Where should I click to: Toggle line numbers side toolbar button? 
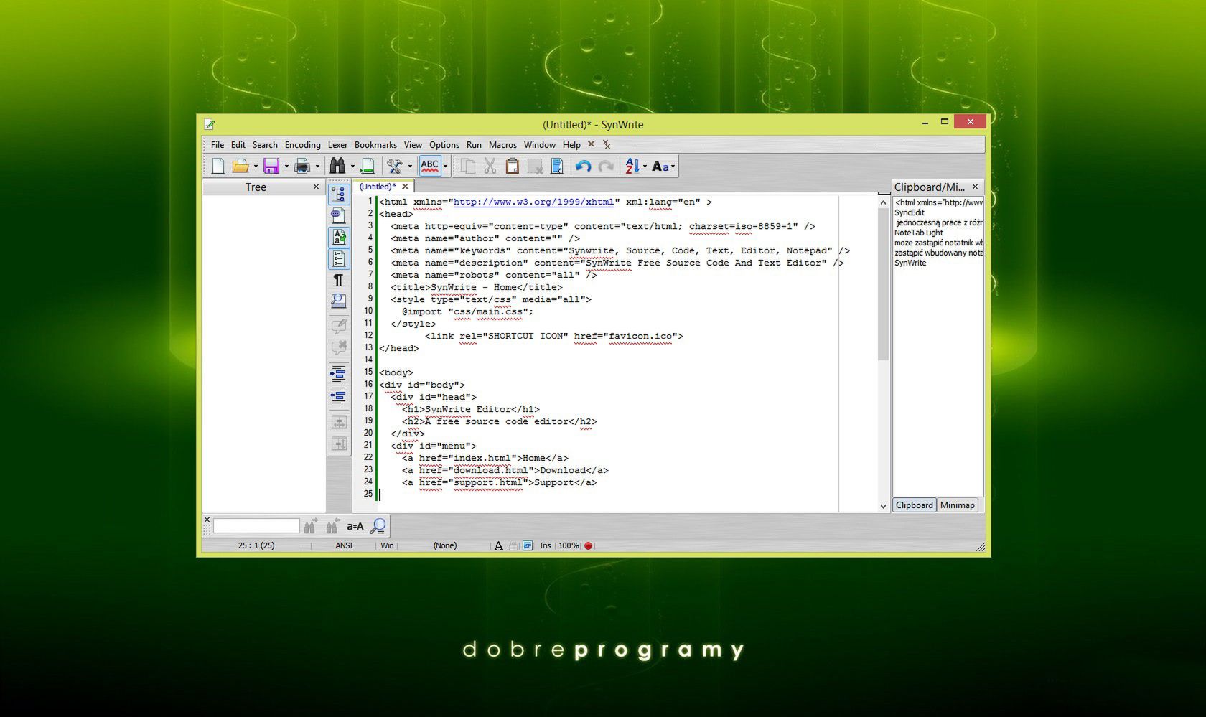click(x=338, y=258)
